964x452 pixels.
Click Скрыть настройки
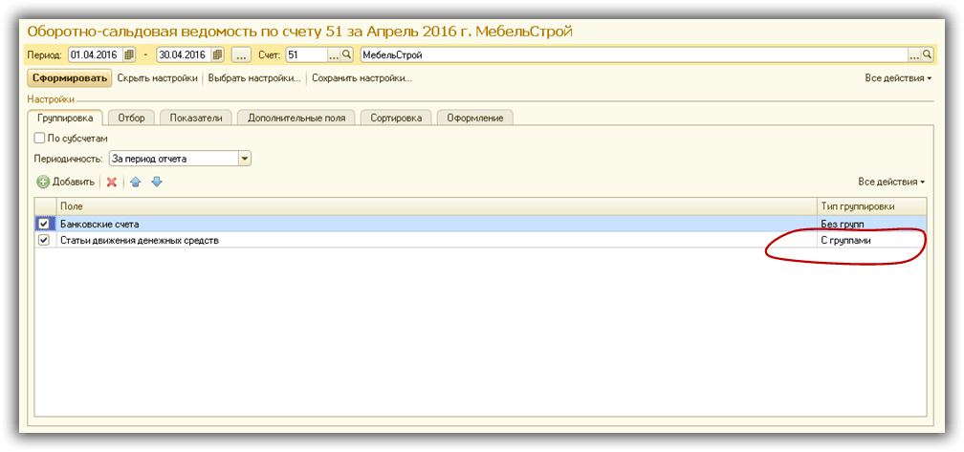[x=158, y=78]
